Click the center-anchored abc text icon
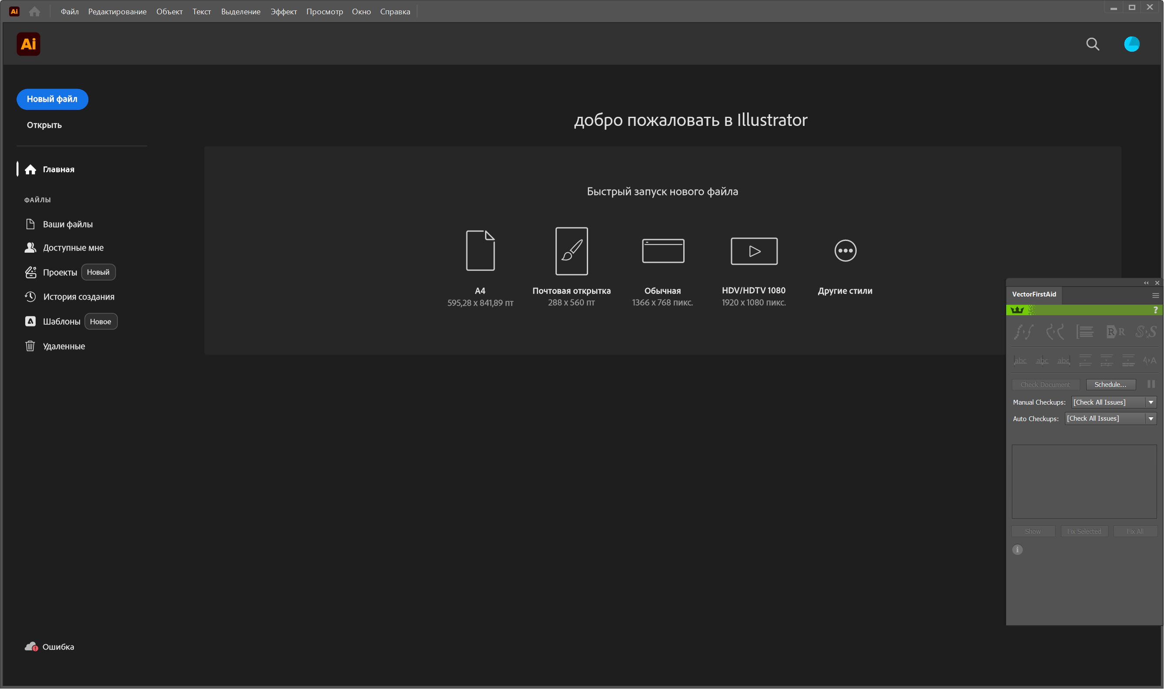Viewport: 1164px width, 689px height. [x=1042, y=361]
